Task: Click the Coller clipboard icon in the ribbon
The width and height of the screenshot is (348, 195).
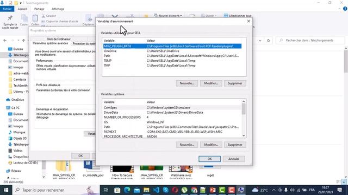Action: tap(35, 18)
